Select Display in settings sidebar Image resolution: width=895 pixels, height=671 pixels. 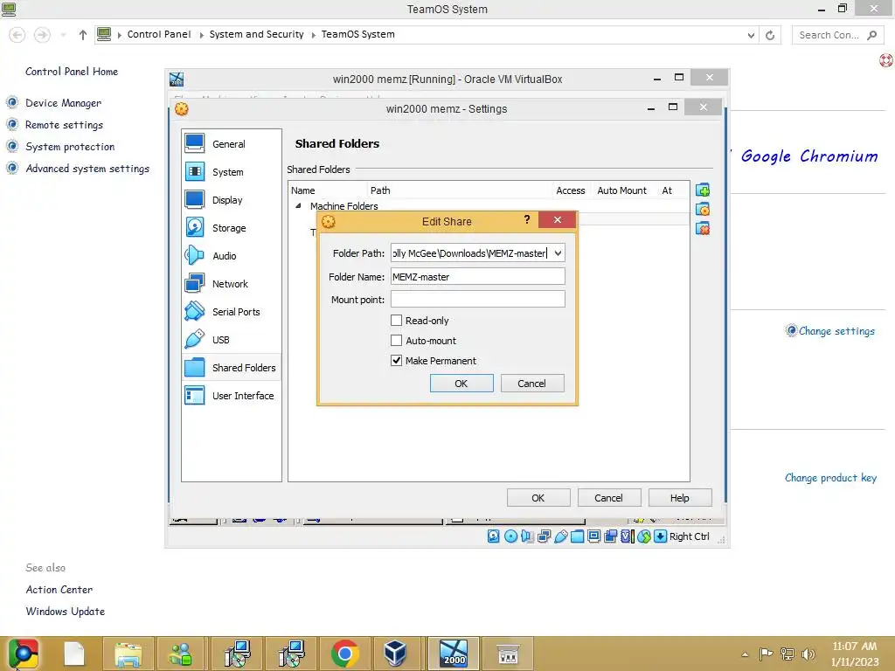[x=231, y=200]
